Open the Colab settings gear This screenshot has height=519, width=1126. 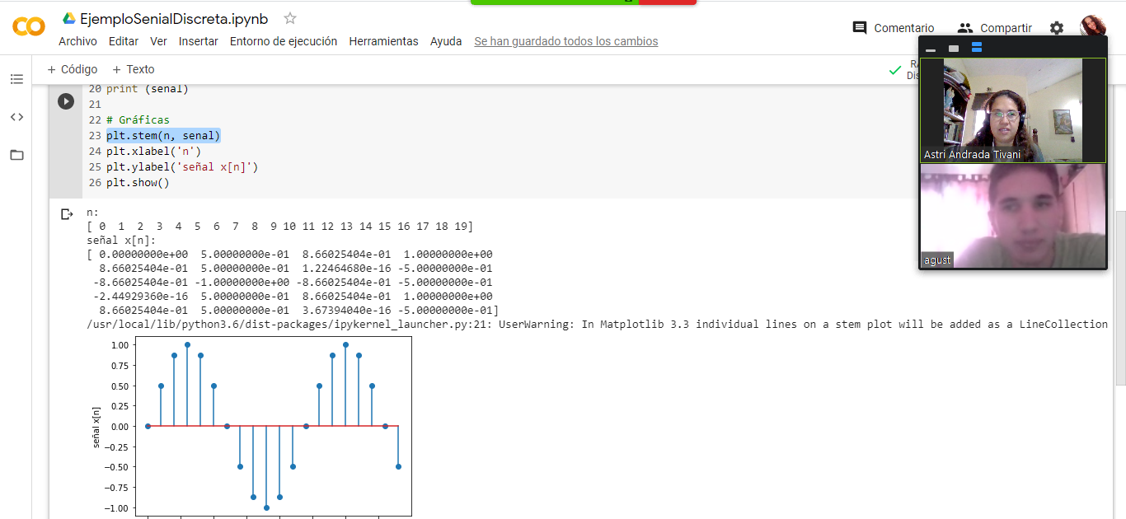tap(1057, 28)
